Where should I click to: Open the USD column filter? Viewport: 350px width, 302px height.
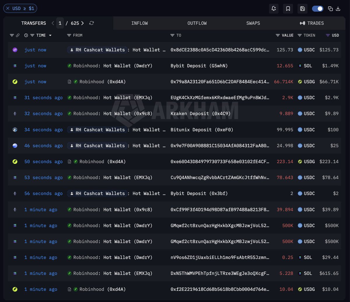click(328, 35)
